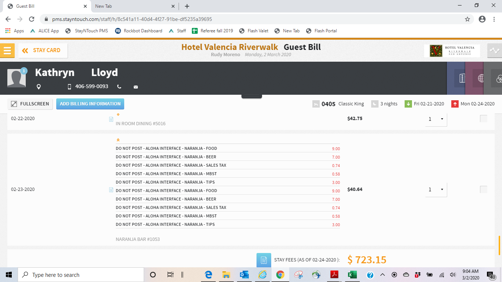
Task: Open bill number dropdown for $42.75 charge
Action: coord(436,119)
